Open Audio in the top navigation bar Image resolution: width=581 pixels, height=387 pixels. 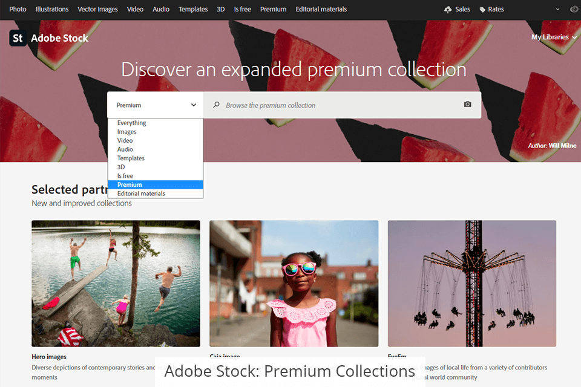coord(161,9)
